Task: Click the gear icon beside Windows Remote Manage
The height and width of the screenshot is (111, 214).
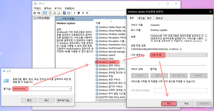Action: (x=97, y=52)
